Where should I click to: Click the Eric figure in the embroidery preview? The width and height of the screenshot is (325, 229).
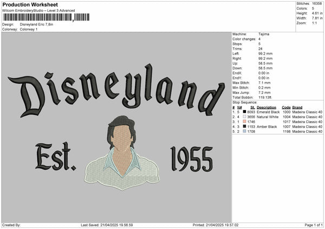point(122,153)
